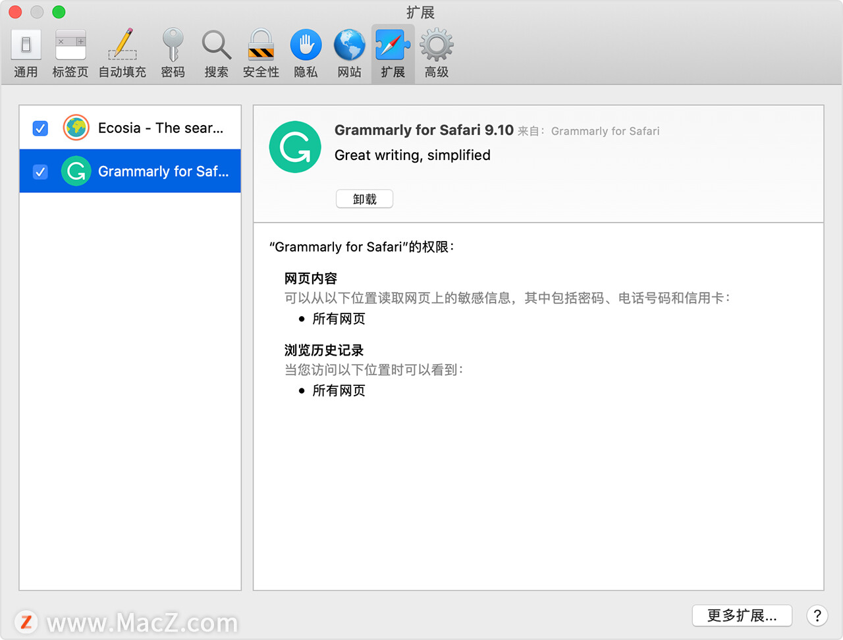843x640 pixels.
Task: Open the 通用 (General) preferences icon
Action: point(26,45)
